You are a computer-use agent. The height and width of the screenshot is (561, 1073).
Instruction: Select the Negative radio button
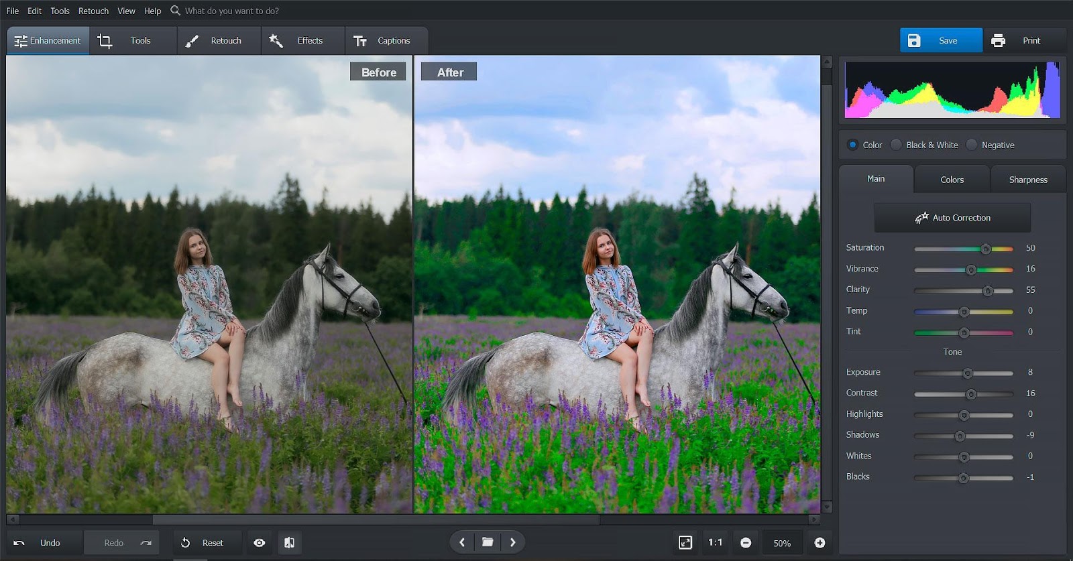click(x=972, y=145)
